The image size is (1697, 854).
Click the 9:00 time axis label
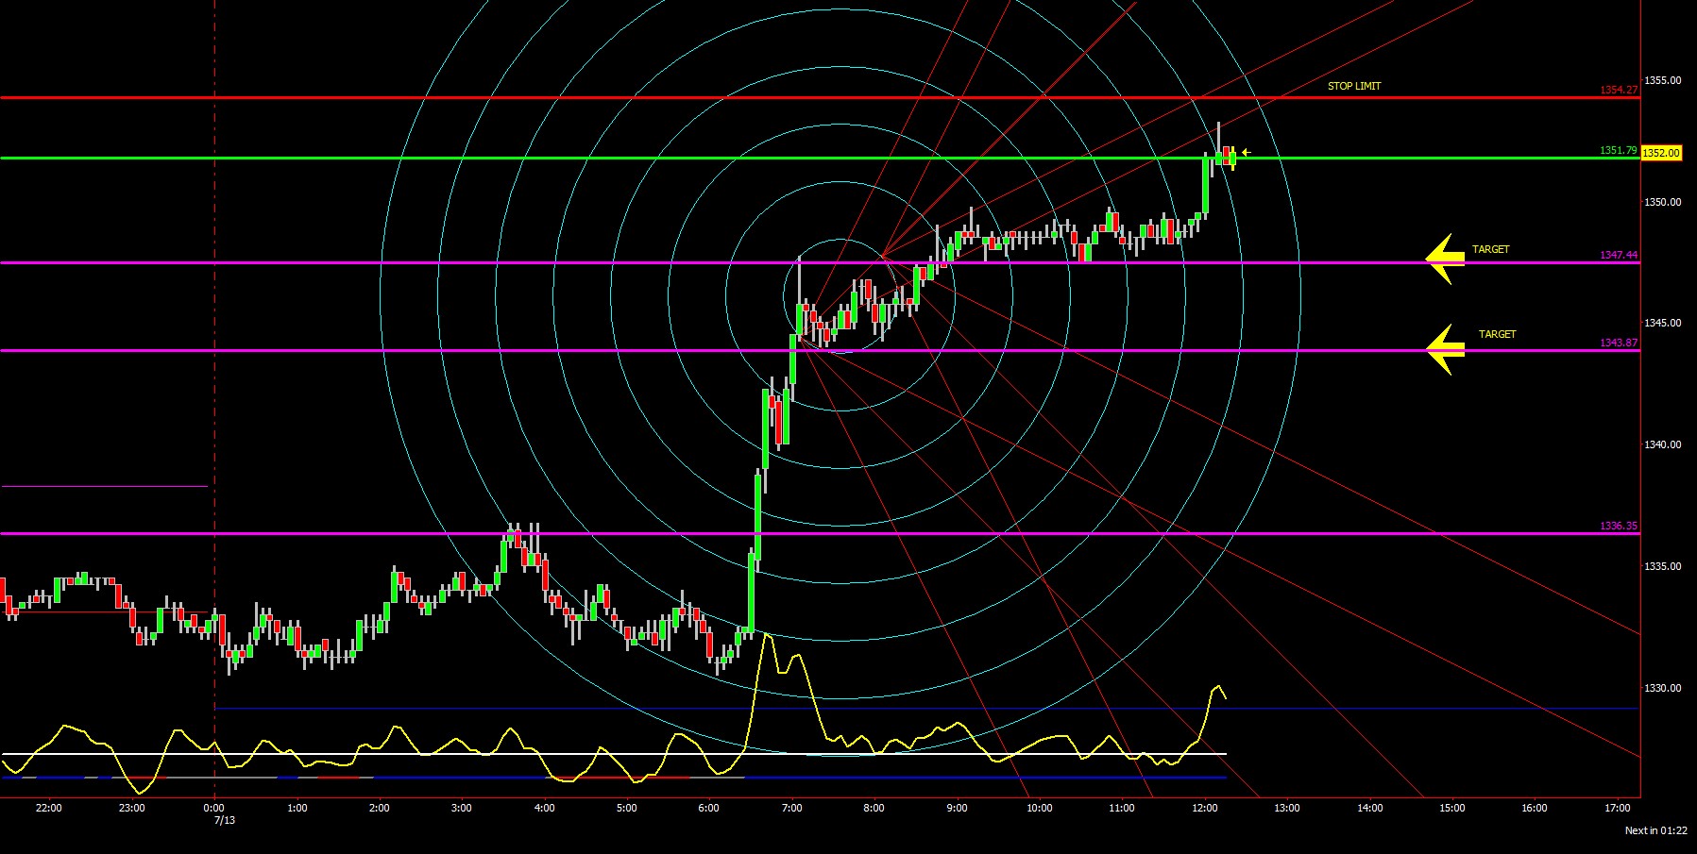point(957,808)
